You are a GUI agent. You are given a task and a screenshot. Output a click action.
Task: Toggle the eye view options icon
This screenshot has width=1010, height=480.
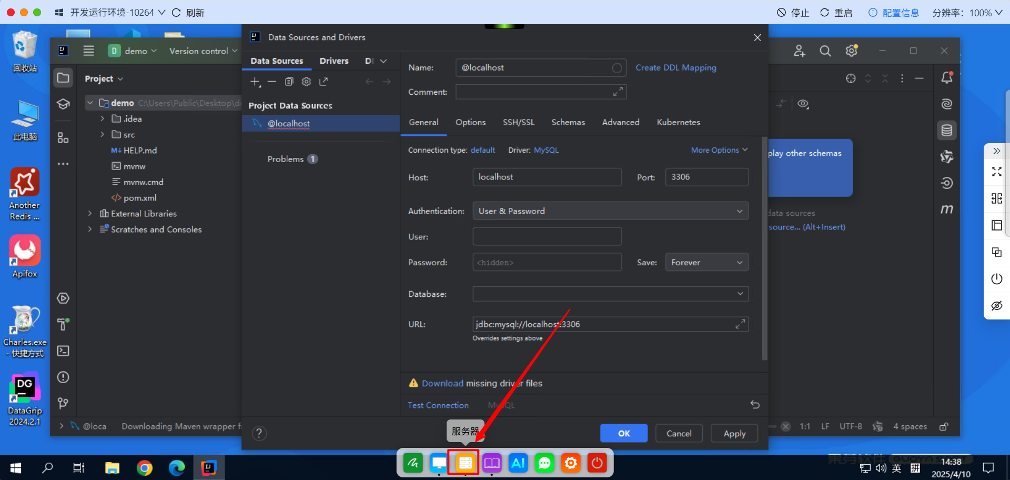pos(803,104)
